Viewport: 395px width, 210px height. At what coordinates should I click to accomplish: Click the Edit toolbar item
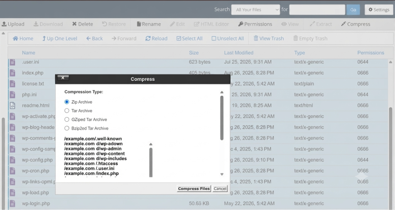click(x=177, y=24)
